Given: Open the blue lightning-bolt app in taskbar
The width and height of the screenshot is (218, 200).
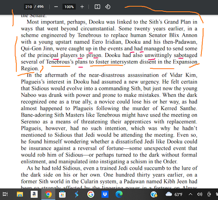Looking at the screenshot, I should point(76,194).
